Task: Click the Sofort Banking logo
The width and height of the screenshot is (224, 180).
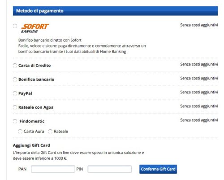Action: tap(35, 28)
